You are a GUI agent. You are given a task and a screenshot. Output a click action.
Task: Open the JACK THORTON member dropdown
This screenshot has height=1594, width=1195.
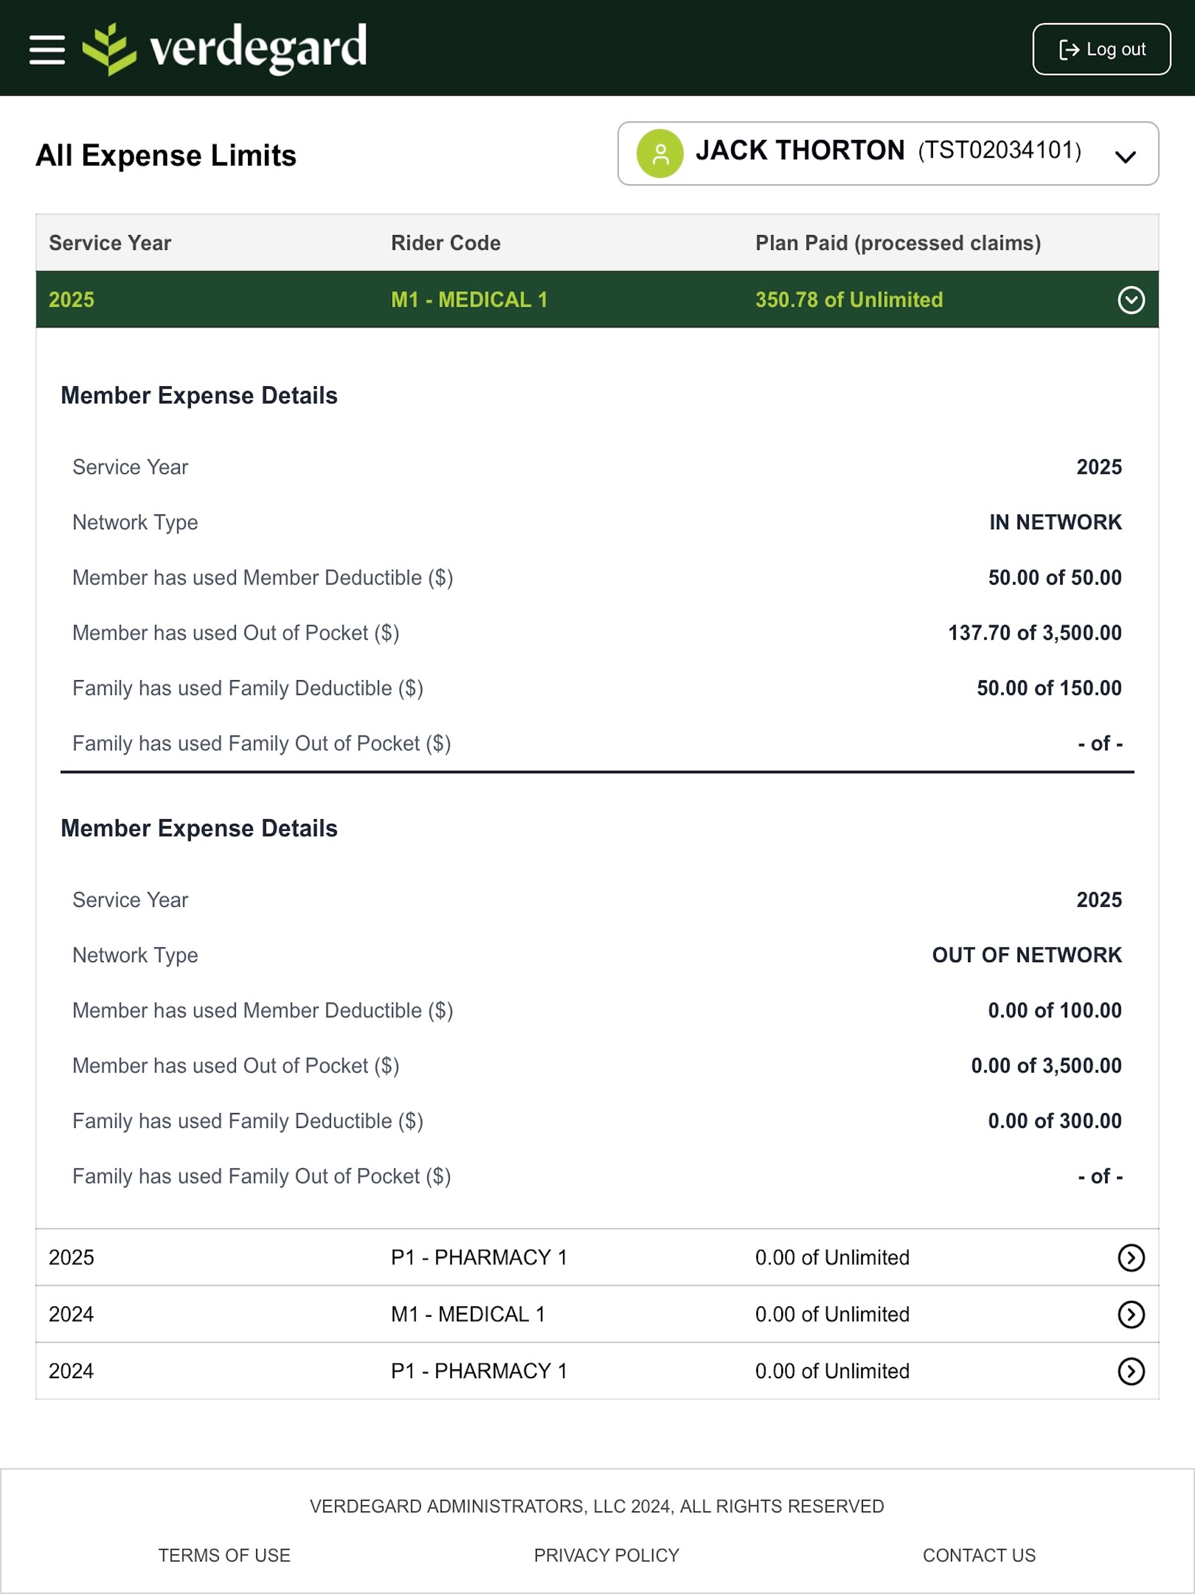pyautogui.click(x=888, y=153)
